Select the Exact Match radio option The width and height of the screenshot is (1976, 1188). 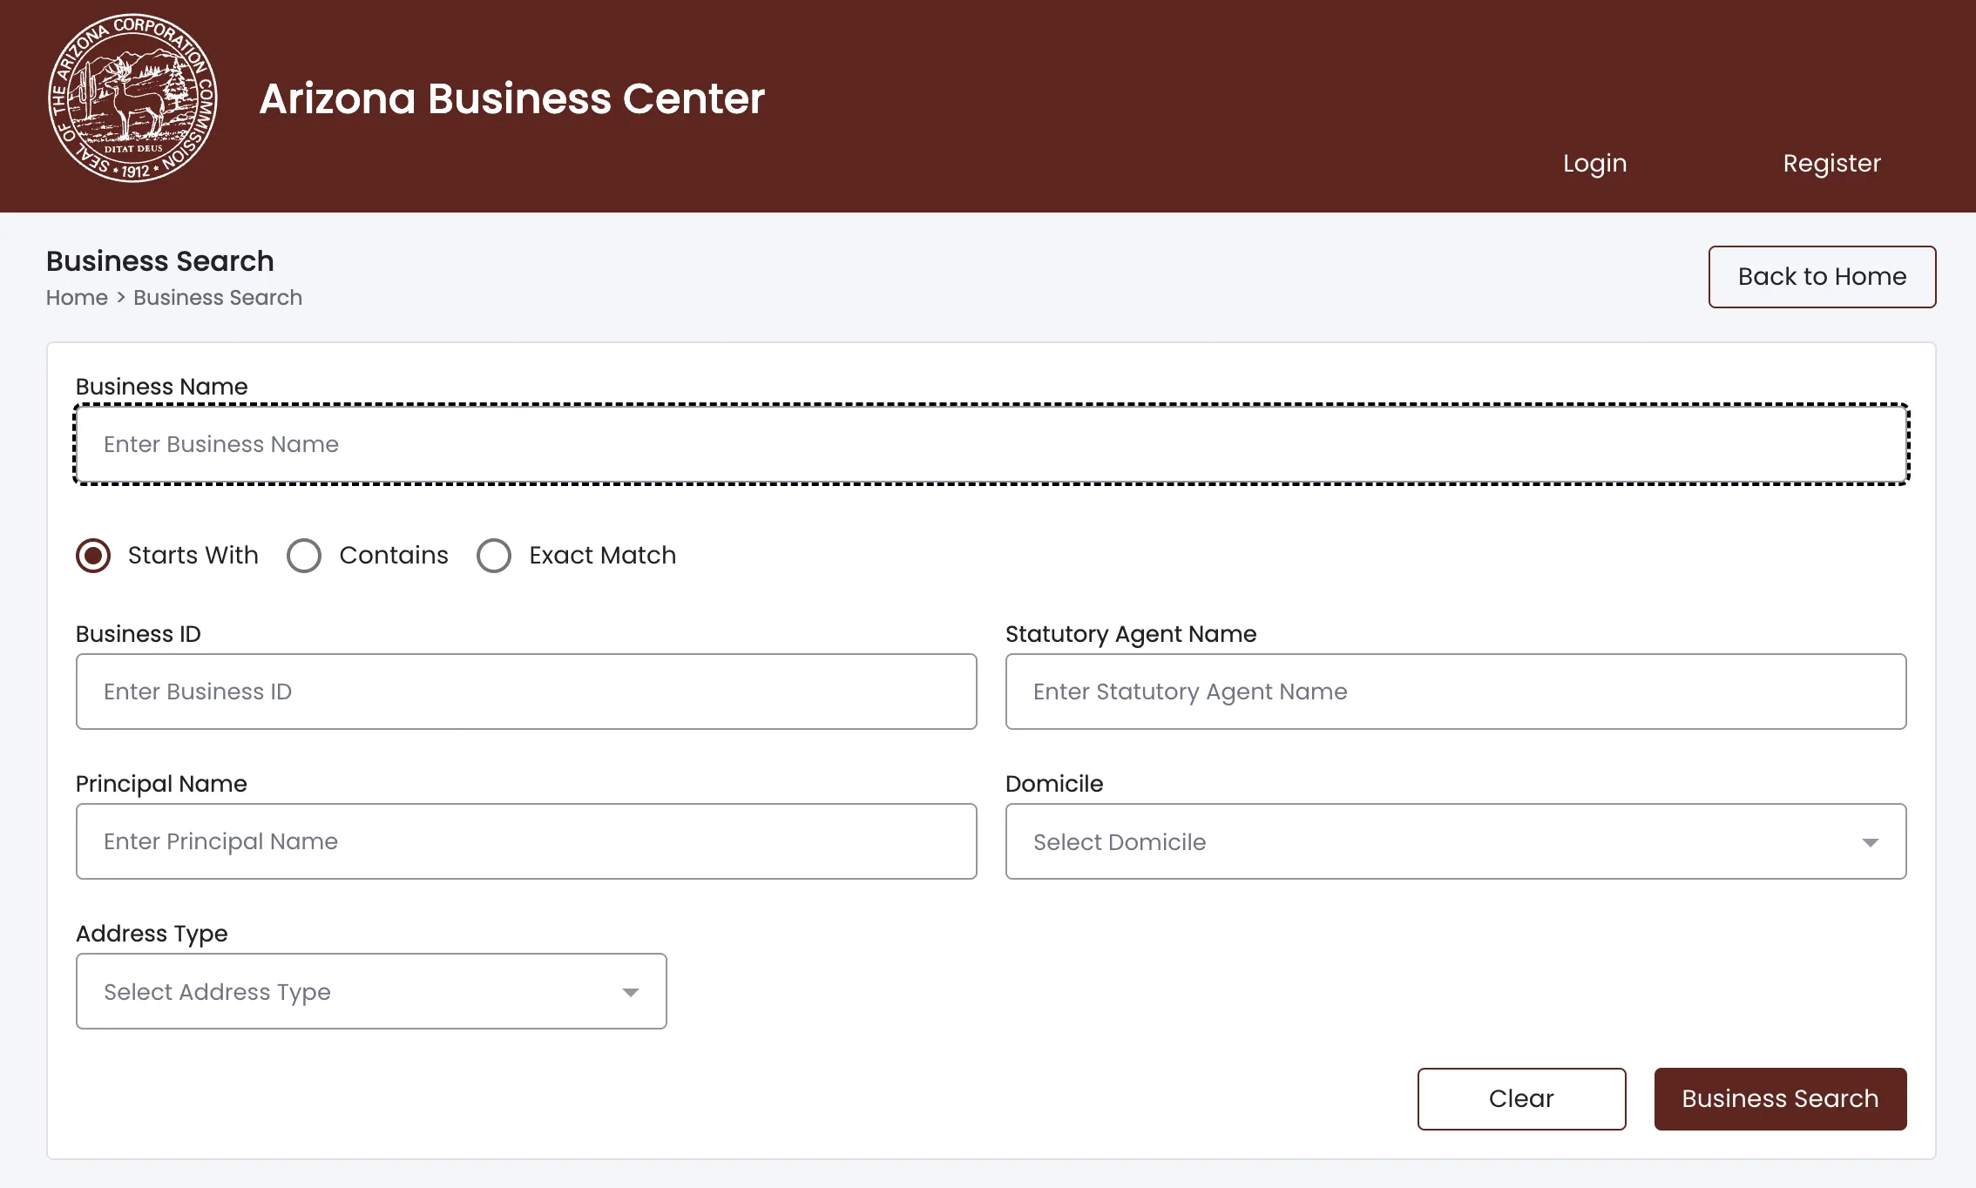pyautogui.click(x=494, y=555)
